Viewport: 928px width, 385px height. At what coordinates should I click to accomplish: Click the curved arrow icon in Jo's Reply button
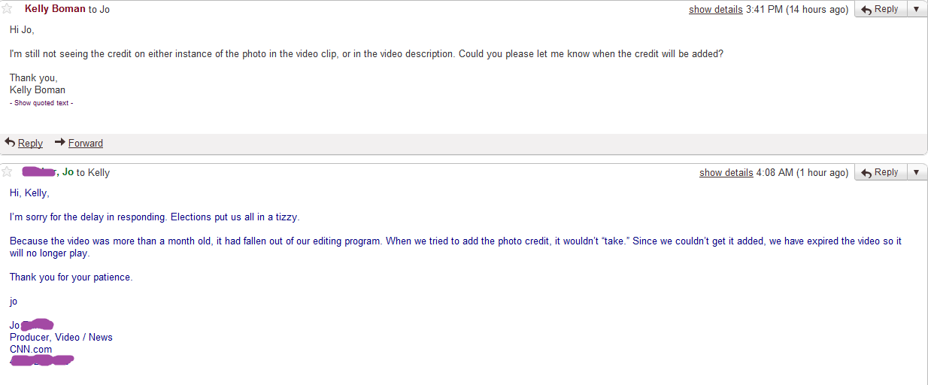[866, 173]
